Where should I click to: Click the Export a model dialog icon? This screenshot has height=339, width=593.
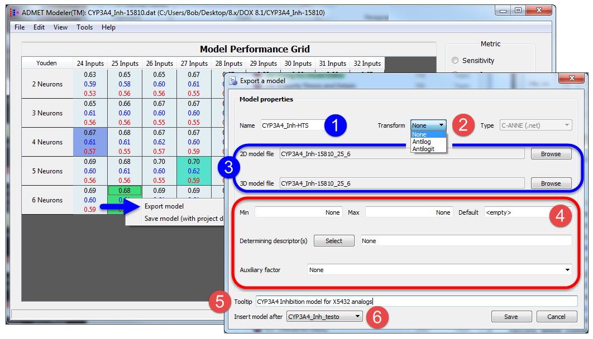tap(233, 81)
